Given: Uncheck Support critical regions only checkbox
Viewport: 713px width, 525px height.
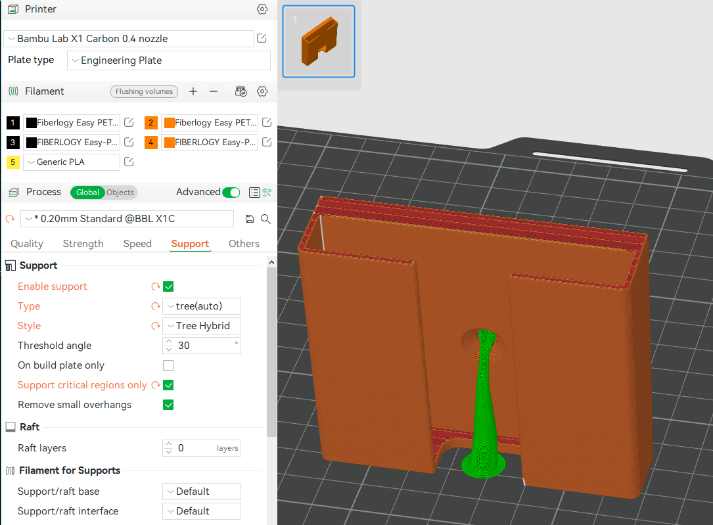Looking at the screenshot, I should tap(168, 385).
